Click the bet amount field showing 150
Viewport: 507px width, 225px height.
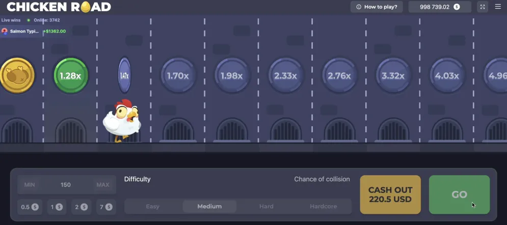[66, 185]
